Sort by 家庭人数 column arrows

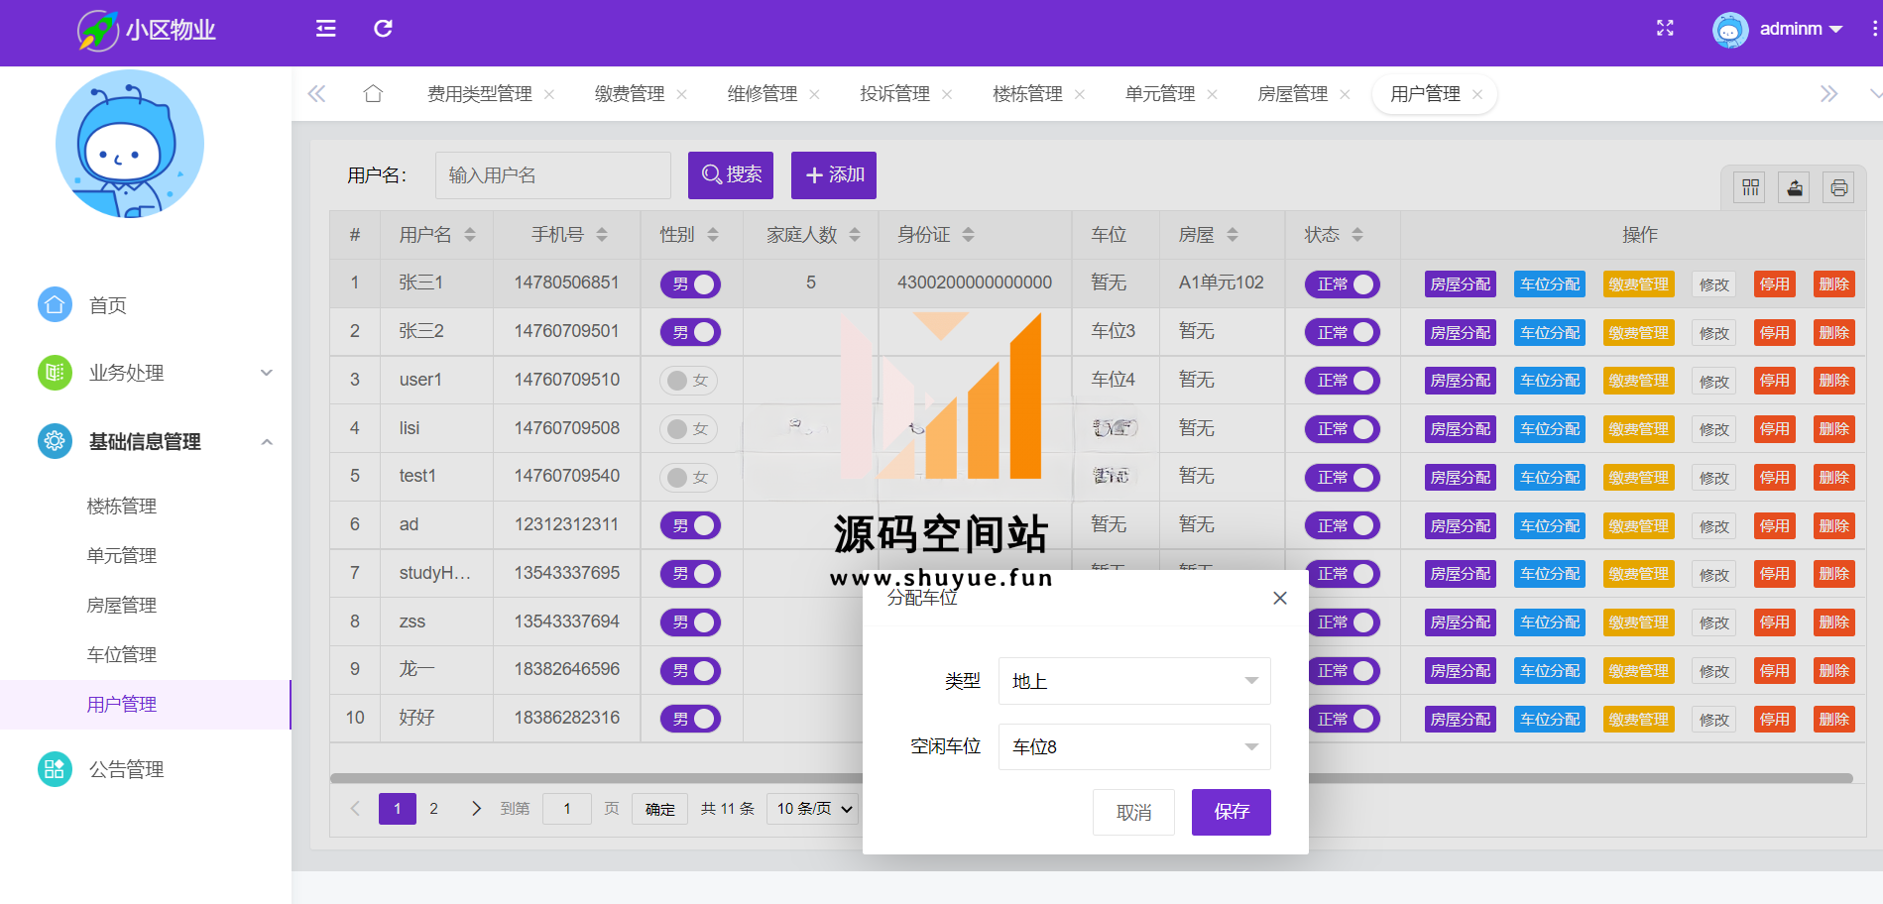[855, 235]
